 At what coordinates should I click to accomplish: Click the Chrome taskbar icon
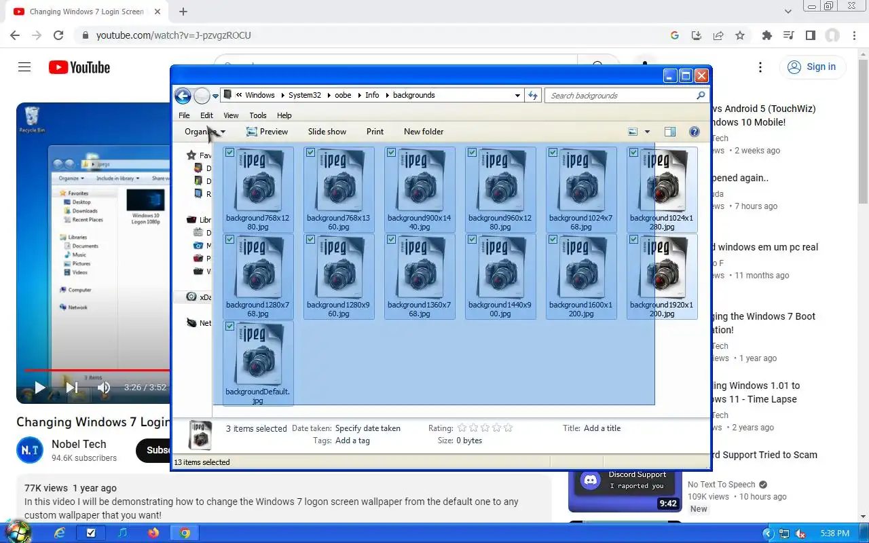click(x=185, y=533)
